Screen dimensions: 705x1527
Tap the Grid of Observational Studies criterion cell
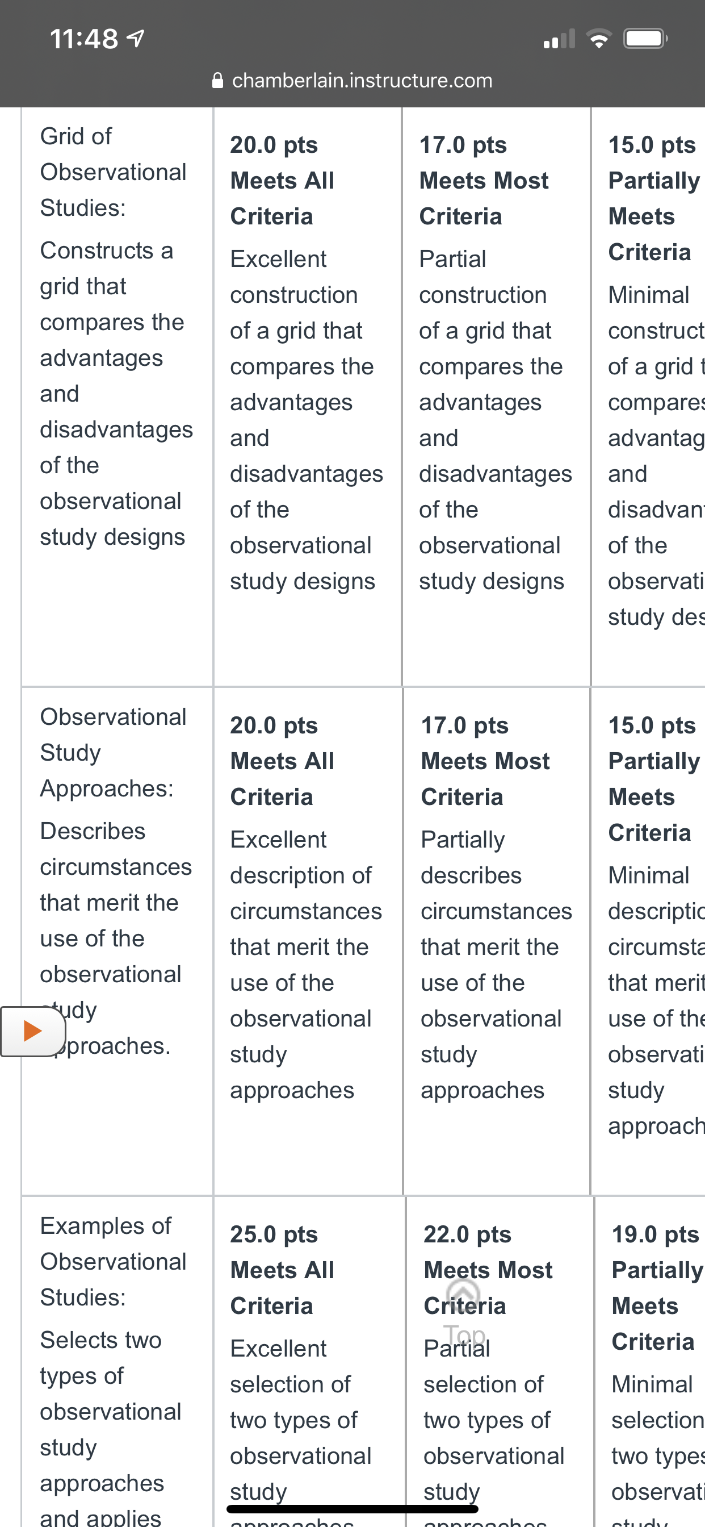pos(117,397)
